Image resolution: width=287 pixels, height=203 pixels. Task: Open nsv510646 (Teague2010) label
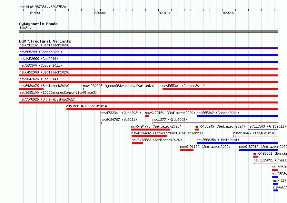254,133
